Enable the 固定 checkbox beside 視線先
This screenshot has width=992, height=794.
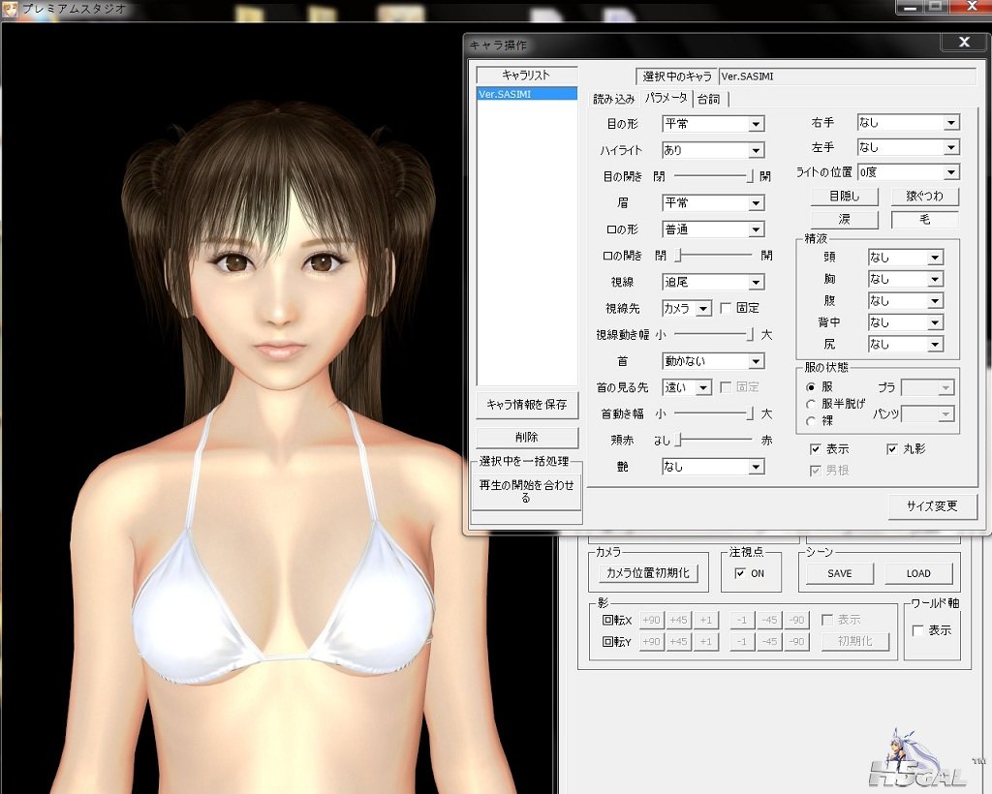coord(726,308)
